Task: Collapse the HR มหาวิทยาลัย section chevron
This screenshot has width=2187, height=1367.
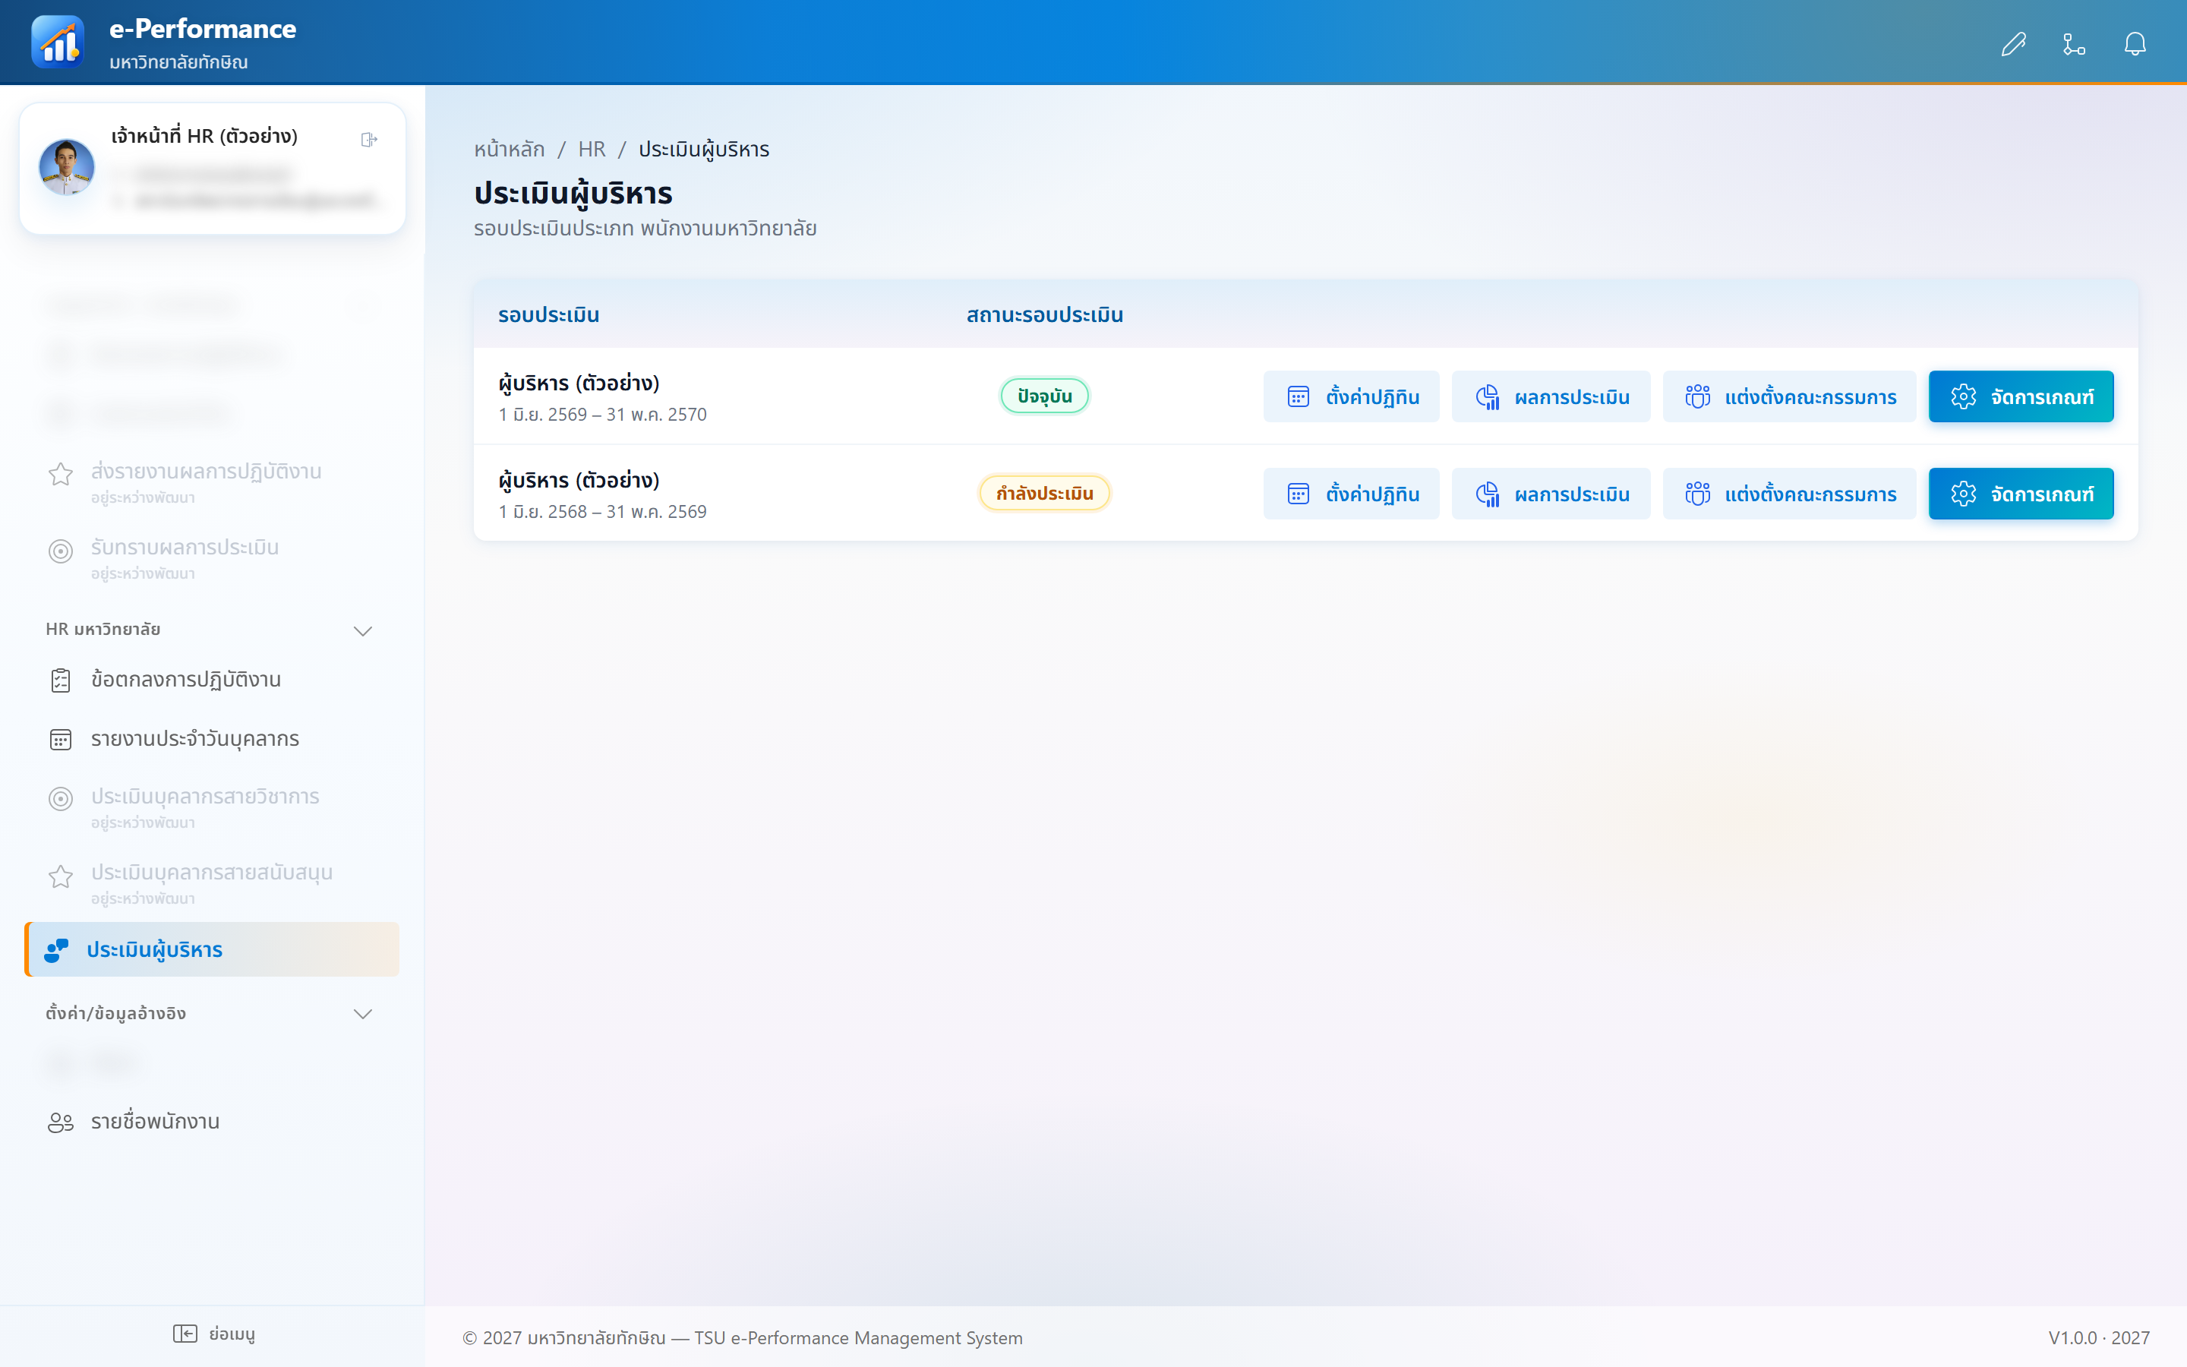Action: pos(363,630)
